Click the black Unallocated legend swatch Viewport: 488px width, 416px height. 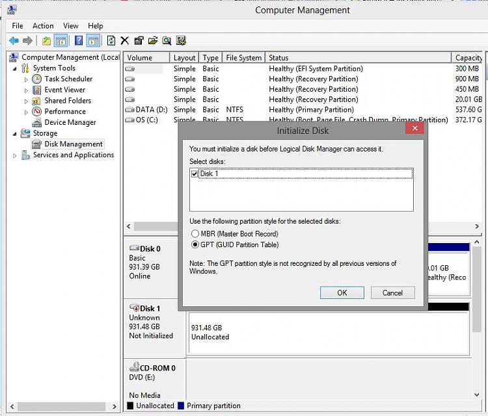click(x=130, y=406)
